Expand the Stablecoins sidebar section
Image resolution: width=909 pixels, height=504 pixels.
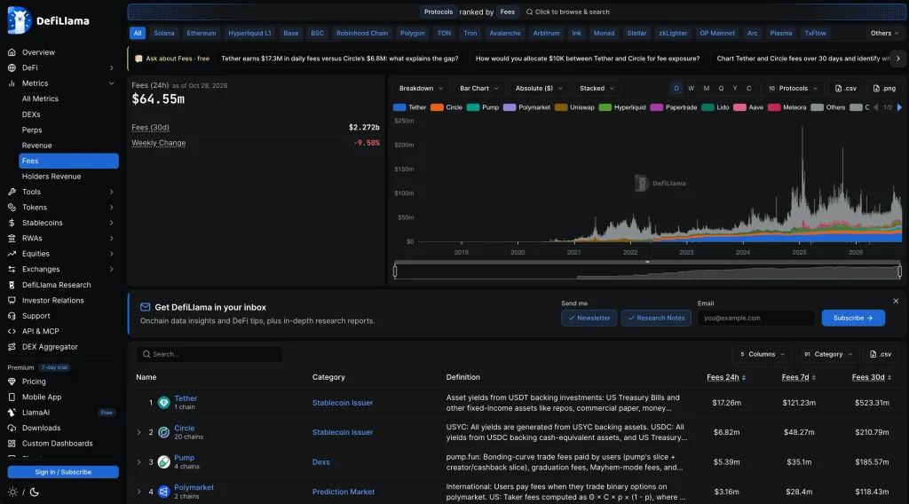tap(111, 223)
